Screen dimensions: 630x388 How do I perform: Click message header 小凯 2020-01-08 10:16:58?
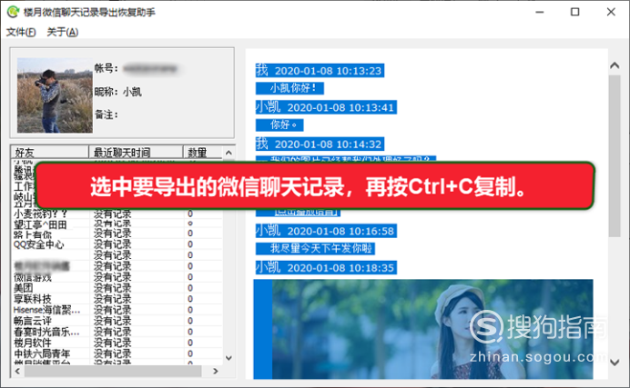tap(326, 231)
